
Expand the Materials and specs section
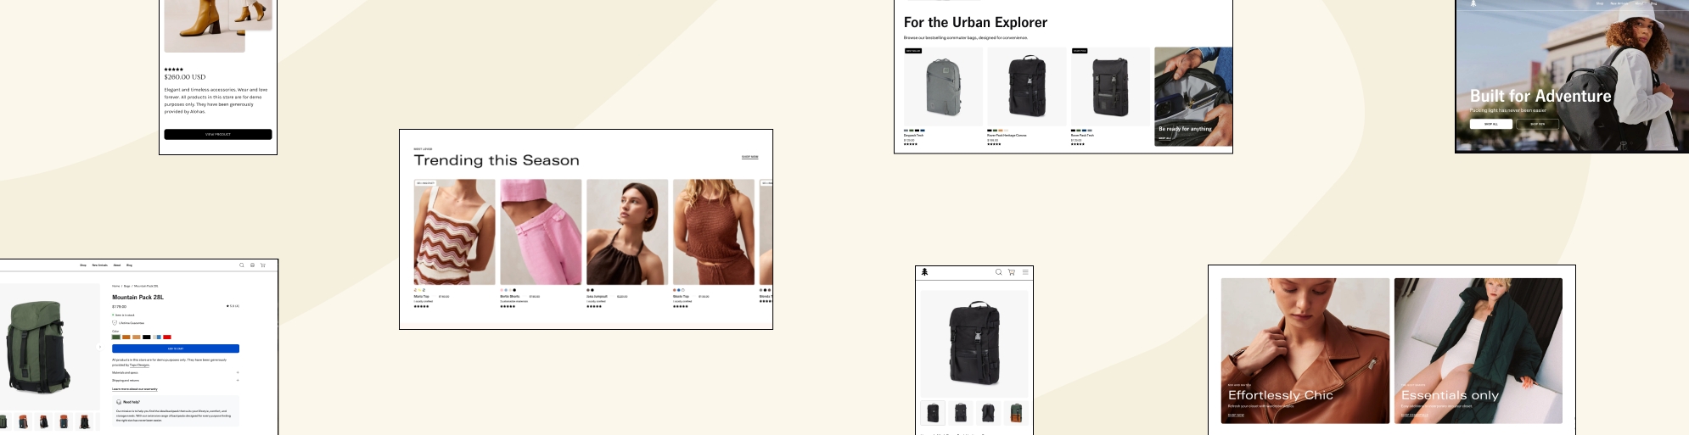coord(176,372)
